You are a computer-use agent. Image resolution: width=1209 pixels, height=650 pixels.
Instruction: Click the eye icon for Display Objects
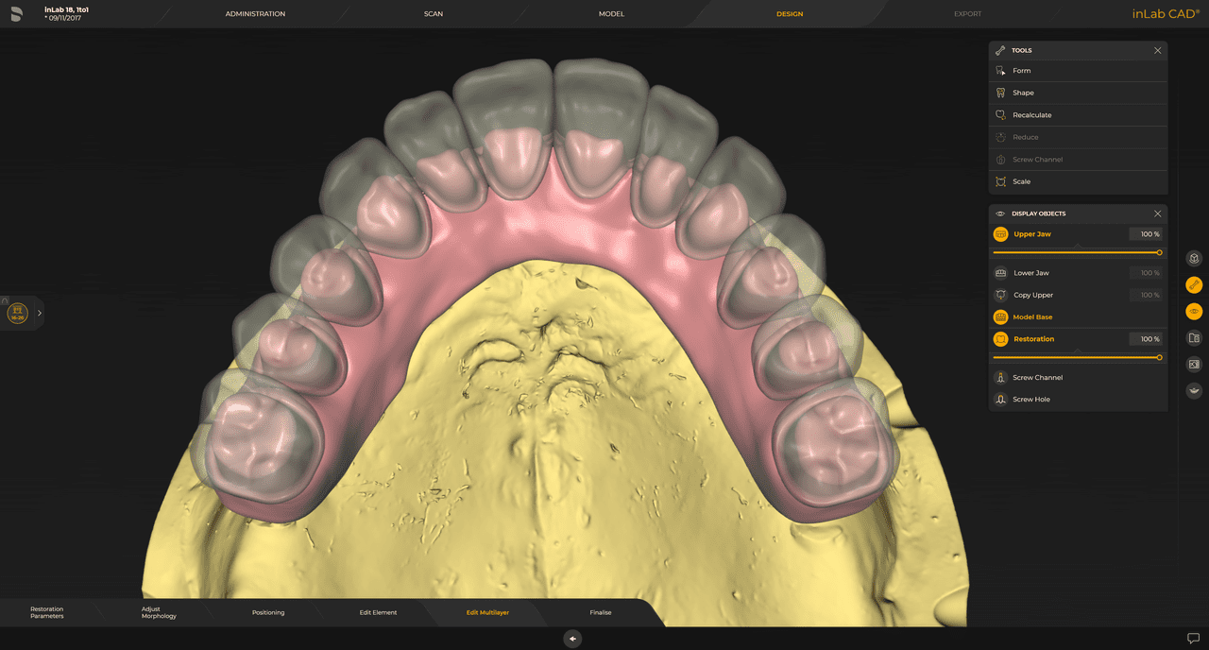coord(998,214)
